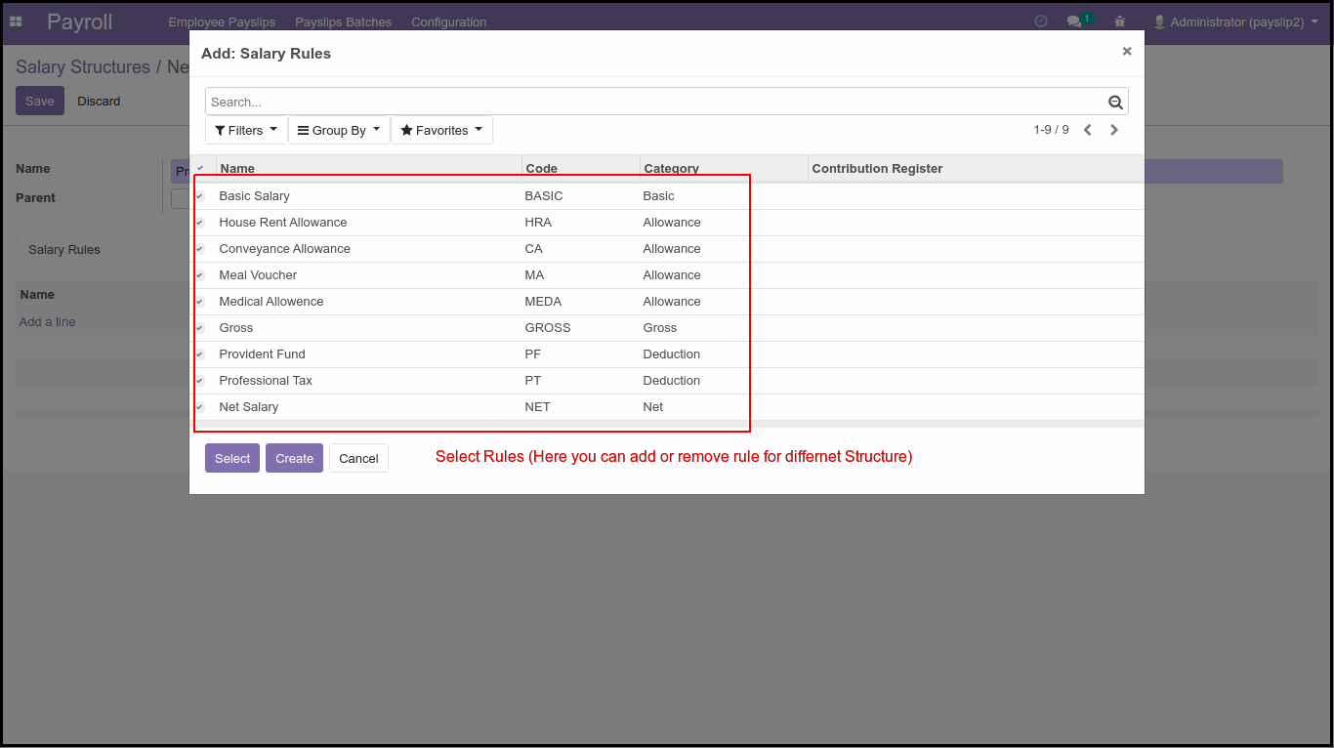Viewport: 1334px width, 748px height.
Task: Click the Create button
Action: click(x=294, y=458)
